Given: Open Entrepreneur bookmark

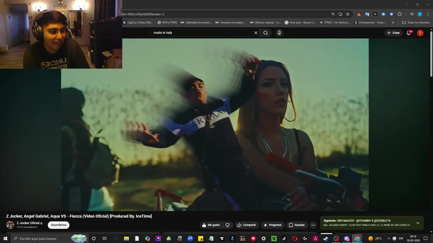Looking at the screenshot, I should (370, 23).
